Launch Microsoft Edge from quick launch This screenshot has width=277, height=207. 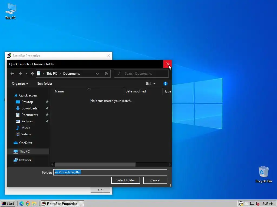pyautogui.click(x=22, y=204)
